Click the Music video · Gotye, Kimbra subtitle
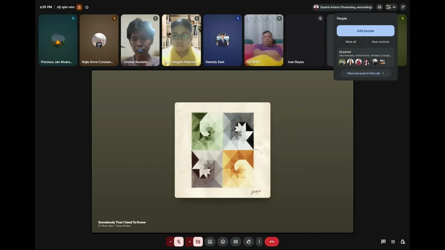 pyautogui.click(x=114, y=226)
